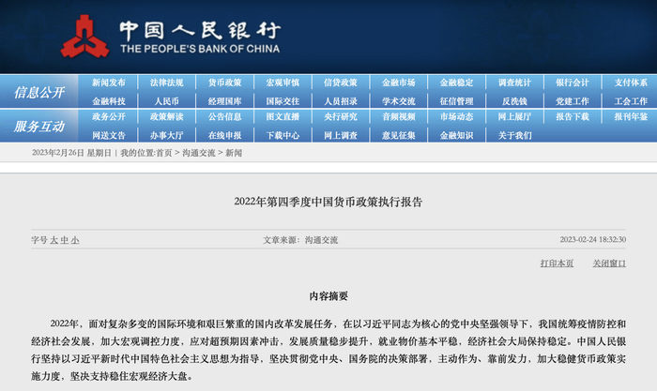
Task: Open 报告下载 navigation item
Action: click(x=573, y=116)
